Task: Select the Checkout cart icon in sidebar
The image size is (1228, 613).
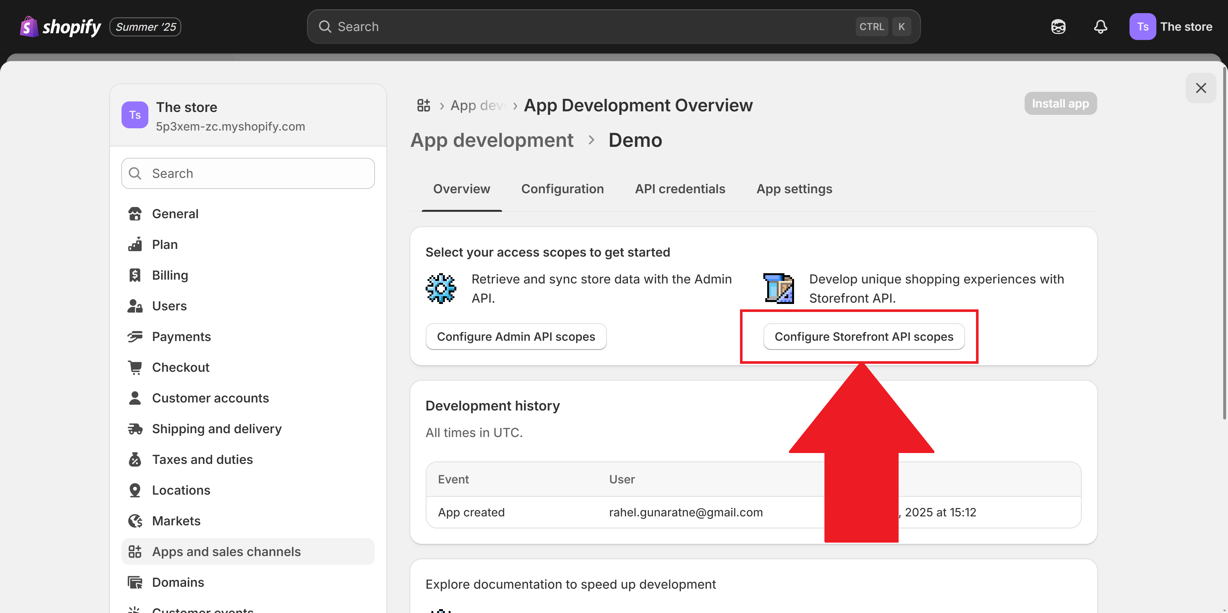Action: pos(135,367)
